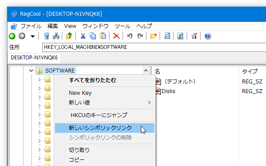Viewport: 266px width, 166px height.
Task: Open the ツール menu
Action: coord(122,26)
